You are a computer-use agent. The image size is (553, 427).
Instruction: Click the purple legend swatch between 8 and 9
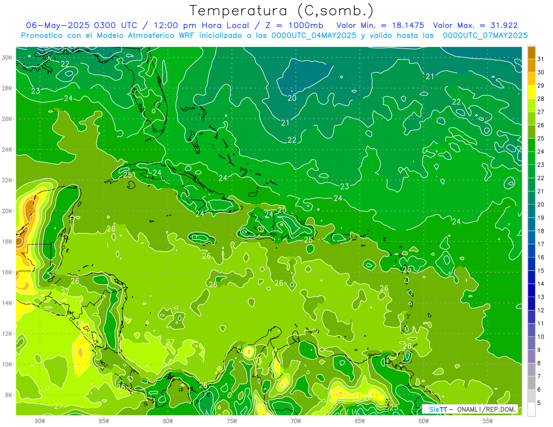(531, 357)
